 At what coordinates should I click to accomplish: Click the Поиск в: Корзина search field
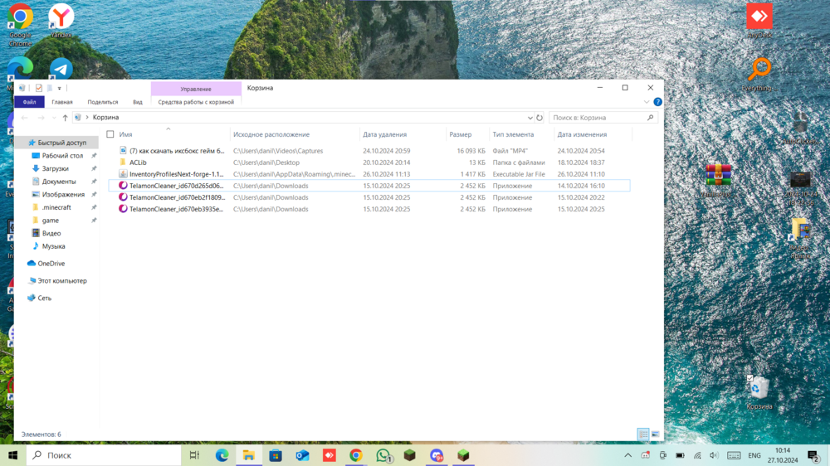pos(603,118)
